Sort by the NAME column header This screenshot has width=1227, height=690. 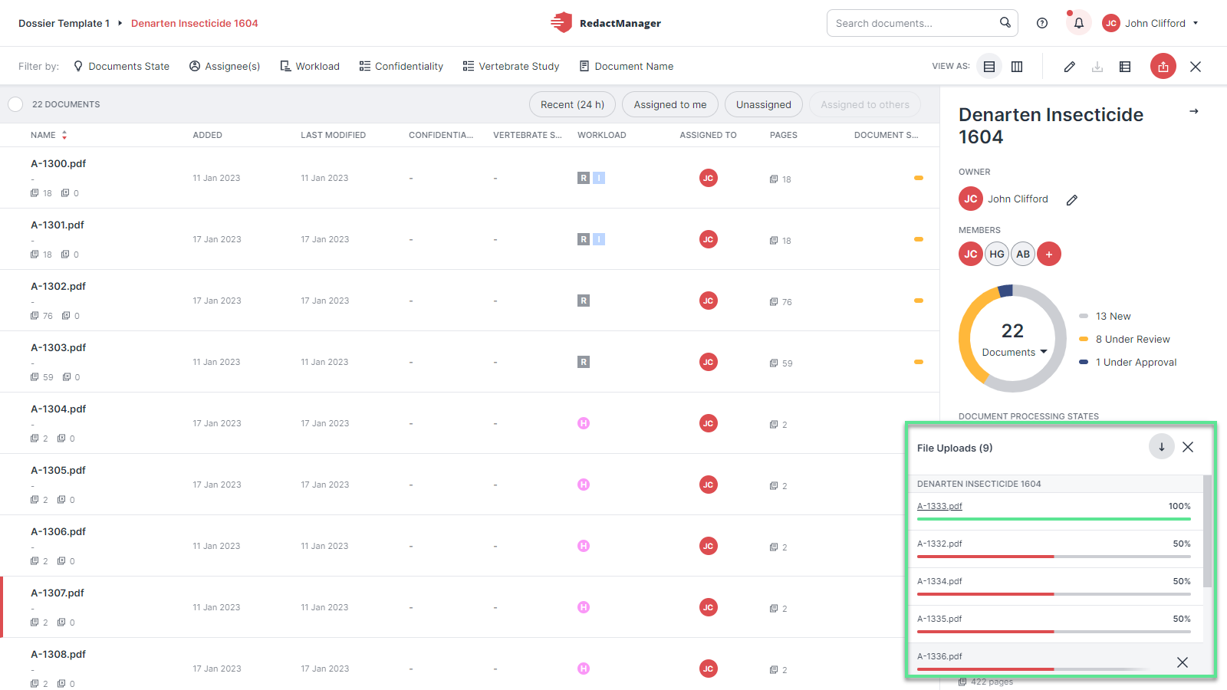[49, 135]
